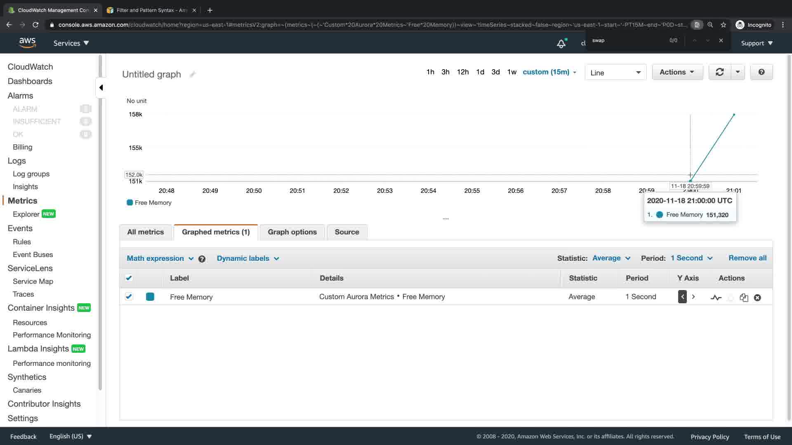Click the Remove all link
Image resolution: width=792 pixels, height=445 pixels.
point(747,258)
